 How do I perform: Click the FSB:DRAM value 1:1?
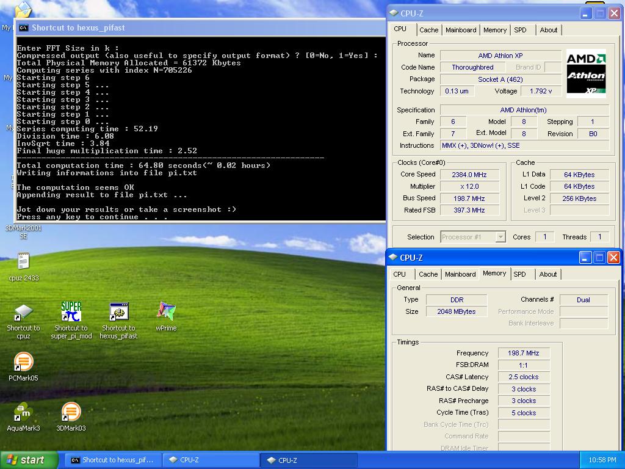(x=524, y=365)
